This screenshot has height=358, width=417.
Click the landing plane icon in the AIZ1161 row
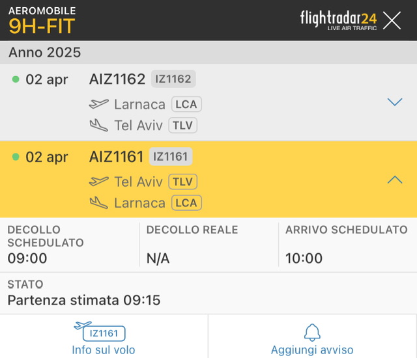click(x=99, y=202)
